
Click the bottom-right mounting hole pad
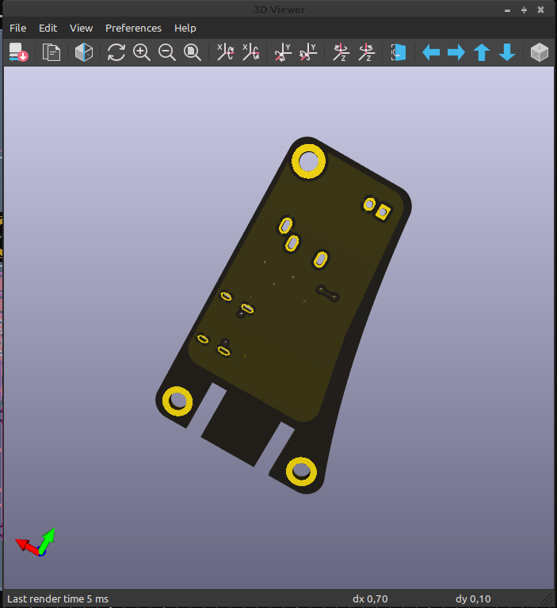pos(301,472)
